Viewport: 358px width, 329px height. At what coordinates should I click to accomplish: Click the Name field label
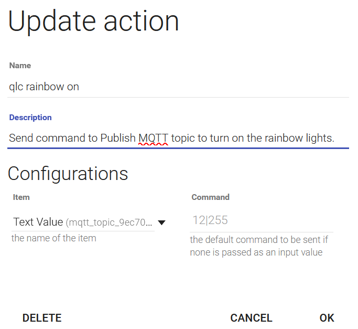(20, 66)
